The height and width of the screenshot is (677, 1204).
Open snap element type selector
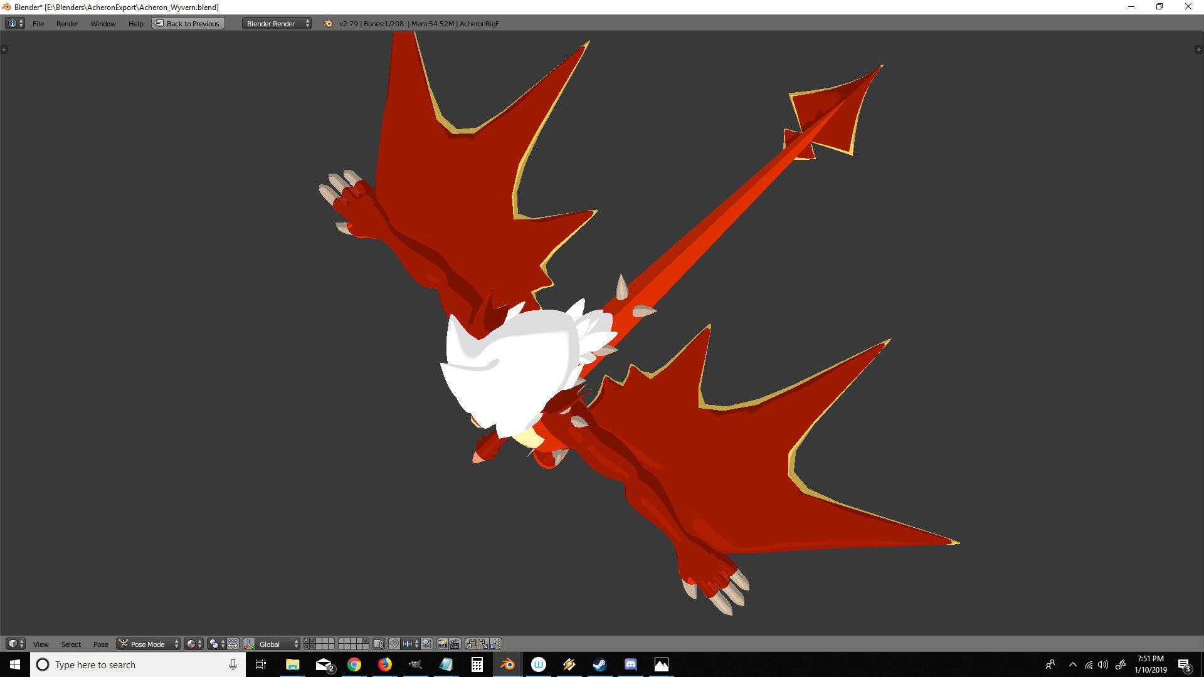(x=411, y=644)
